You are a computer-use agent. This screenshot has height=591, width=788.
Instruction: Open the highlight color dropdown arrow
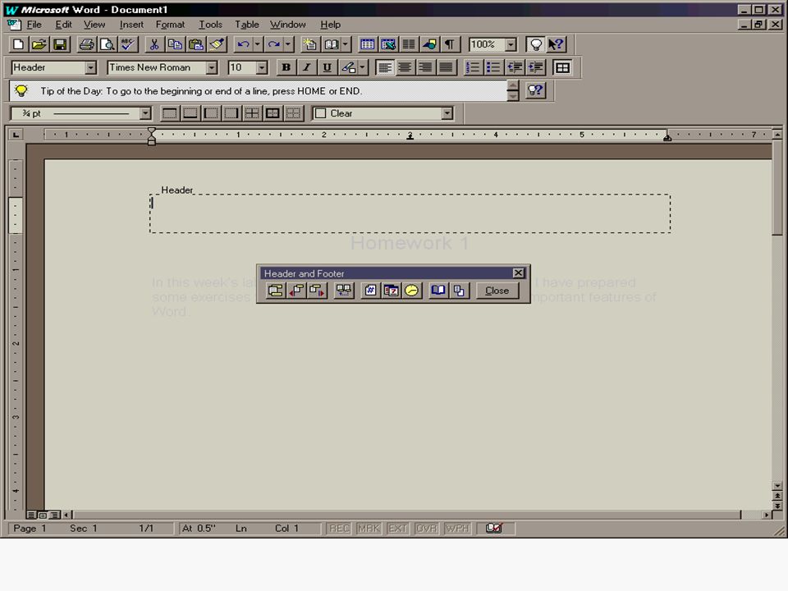click(362, 67)
